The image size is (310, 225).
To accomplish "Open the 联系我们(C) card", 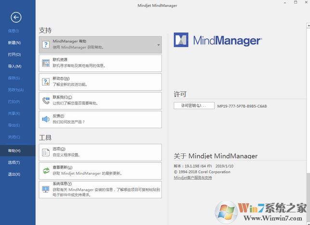I will coord(100,100).
